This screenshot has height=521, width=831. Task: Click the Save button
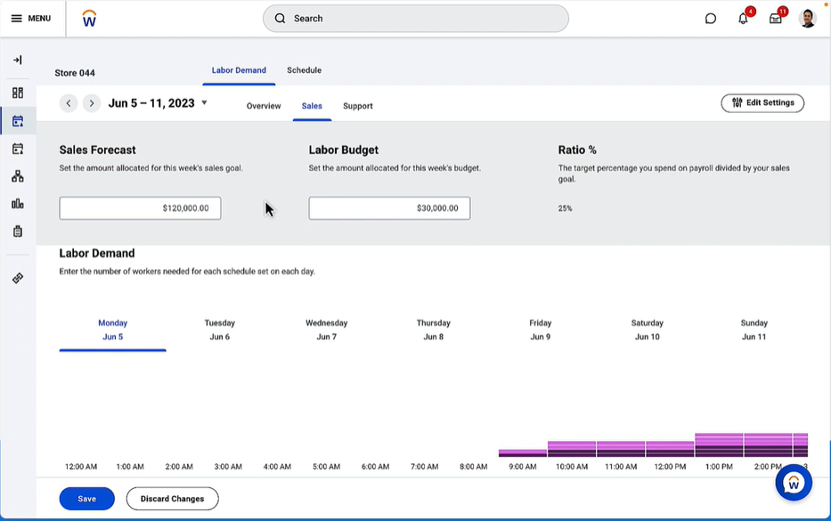pos(86,499)
